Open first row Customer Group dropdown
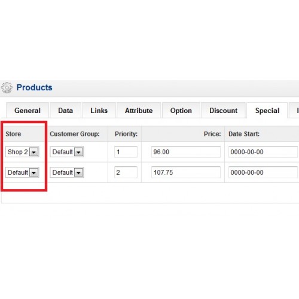 tap(78, 152)
